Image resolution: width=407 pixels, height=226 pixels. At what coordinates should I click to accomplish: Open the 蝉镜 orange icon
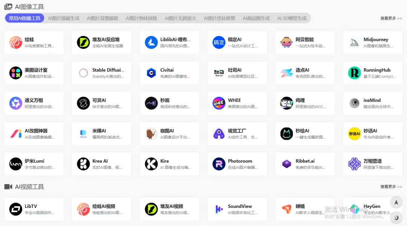tap(286, 209)
